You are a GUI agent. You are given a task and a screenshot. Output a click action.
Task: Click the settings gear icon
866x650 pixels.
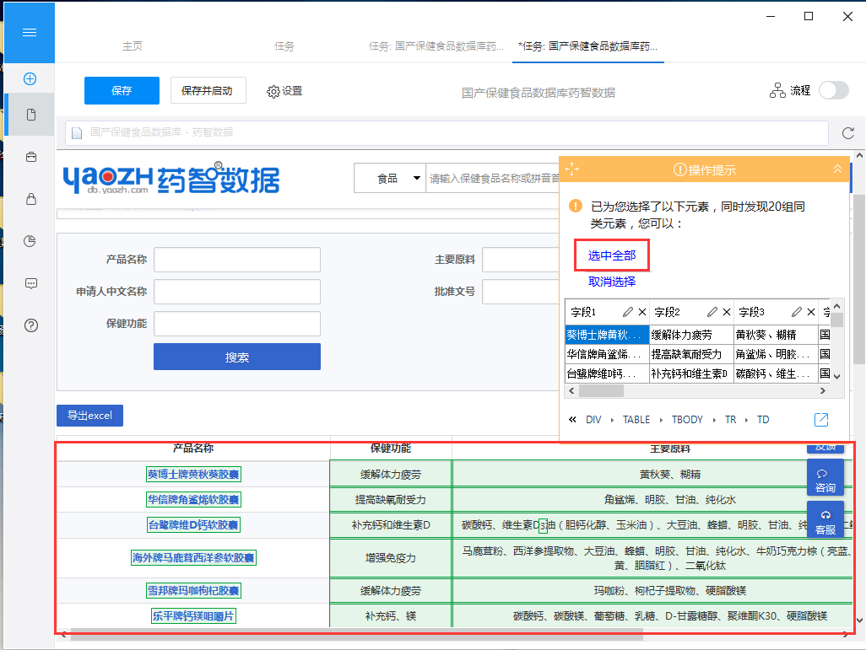[273, 92]
